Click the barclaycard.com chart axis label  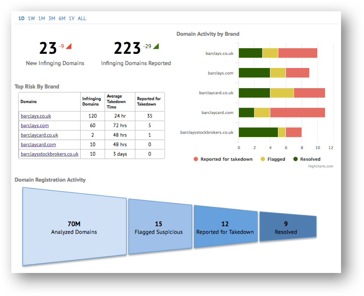pos(217,113)
